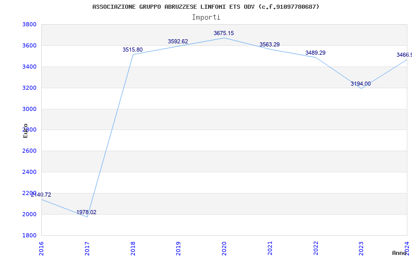Click data label 1978.02
412x258 pixels.
(x=87, y=212)
